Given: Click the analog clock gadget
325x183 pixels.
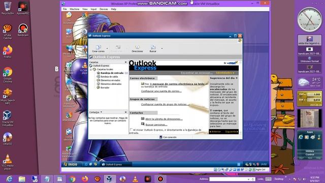Looking at the screenshot, I should click(310, 20).
